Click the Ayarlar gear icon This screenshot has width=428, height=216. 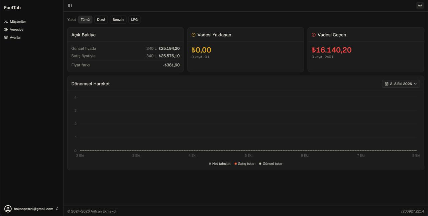[6, 37]
